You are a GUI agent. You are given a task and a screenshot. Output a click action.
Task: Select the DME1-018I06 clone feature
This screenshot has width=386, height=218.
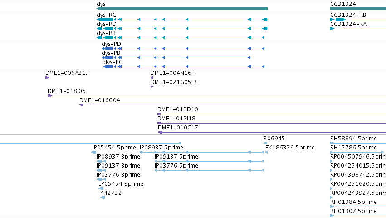pyautogui.click(x=217, y=96)
